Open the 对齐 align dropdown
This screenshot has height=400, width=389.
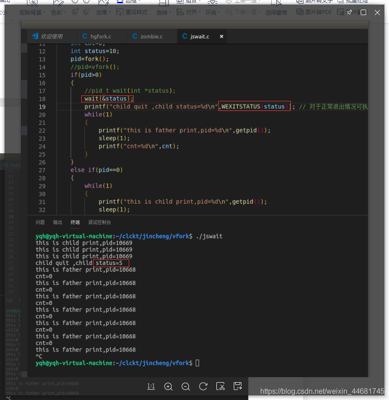[189, 12]
